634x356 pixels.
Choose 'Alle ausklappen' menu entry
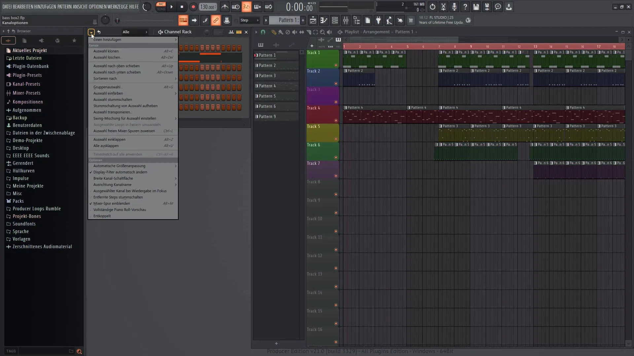(133, 146)
